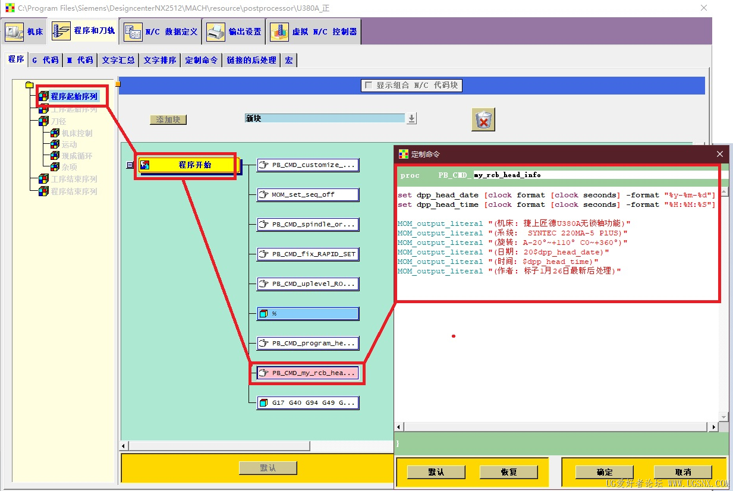Select the % block
Image resolution: width=733 pixels, height=491 pixels.
[x=308, y=313]
